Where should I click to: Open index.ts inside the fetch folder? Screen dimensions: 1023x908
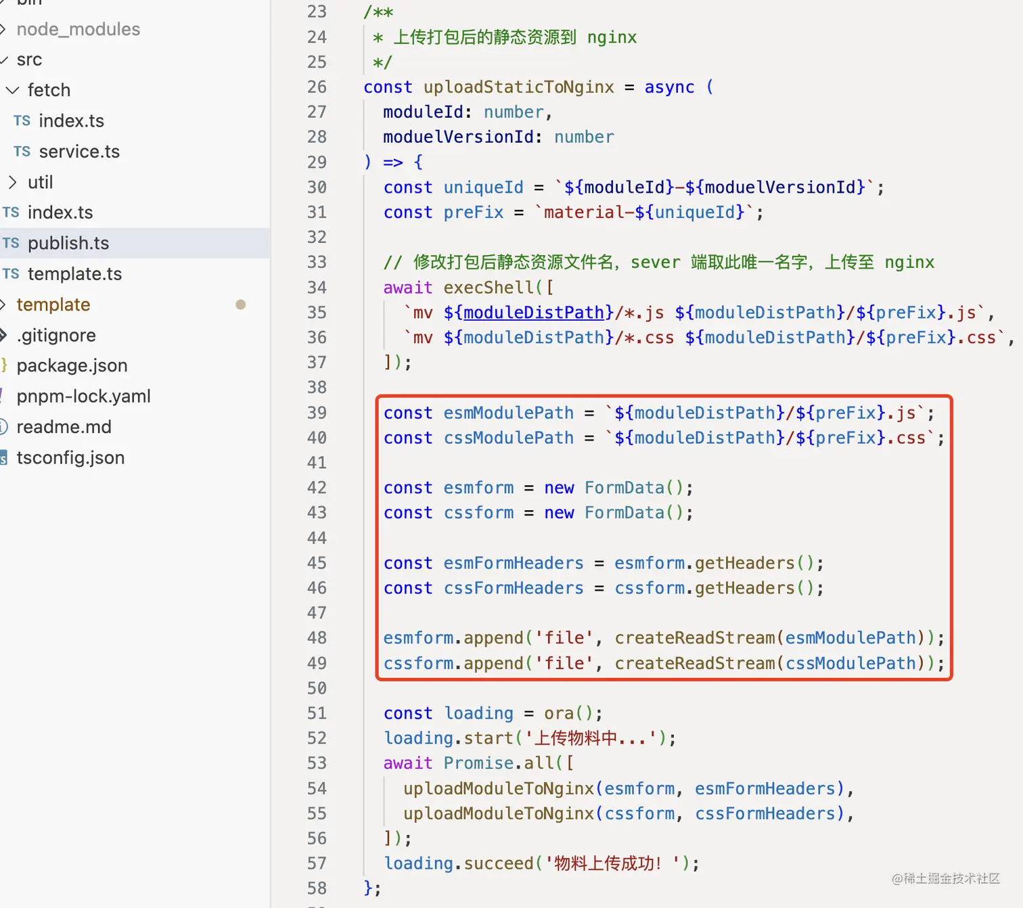[71, 120]
